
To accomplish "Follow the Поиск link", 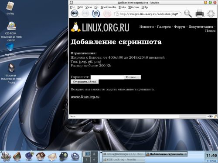I will 210,30.
